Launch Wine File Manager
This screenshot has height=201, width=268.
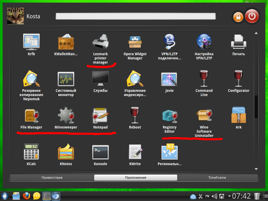click(32, 116)
